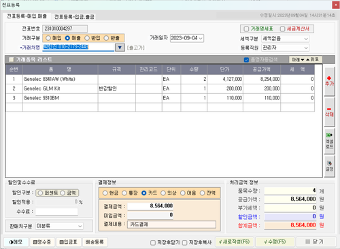Click the 닫기 button
Image resolution: width=340 pixels, height=249 pixels.
[x=316, y=242]
